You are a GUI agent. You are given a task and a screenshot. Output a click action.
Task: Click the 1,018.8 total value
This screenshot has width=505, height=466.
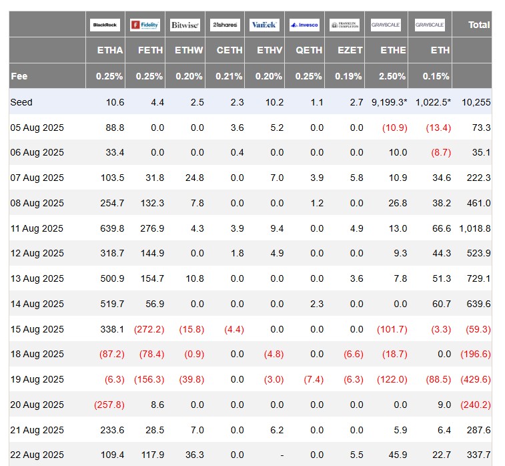point(475,228)
